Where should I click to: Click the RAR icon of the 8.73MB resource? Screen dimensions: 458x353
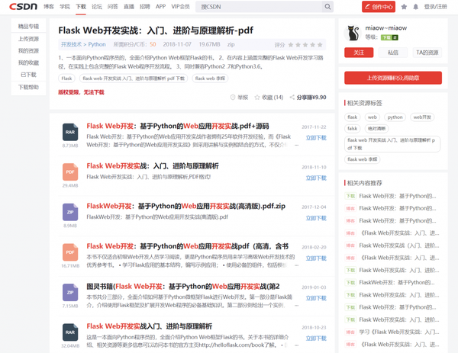[x=70, y=132]
